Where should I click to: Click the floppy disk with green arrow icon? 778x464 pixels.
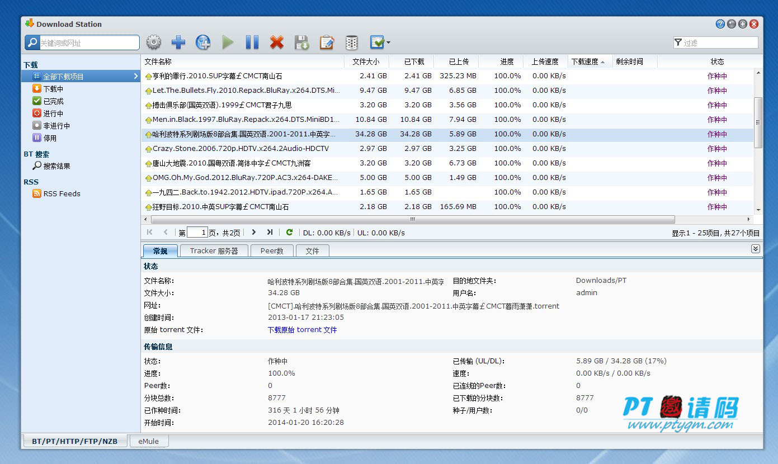click(x=302, y=42)
